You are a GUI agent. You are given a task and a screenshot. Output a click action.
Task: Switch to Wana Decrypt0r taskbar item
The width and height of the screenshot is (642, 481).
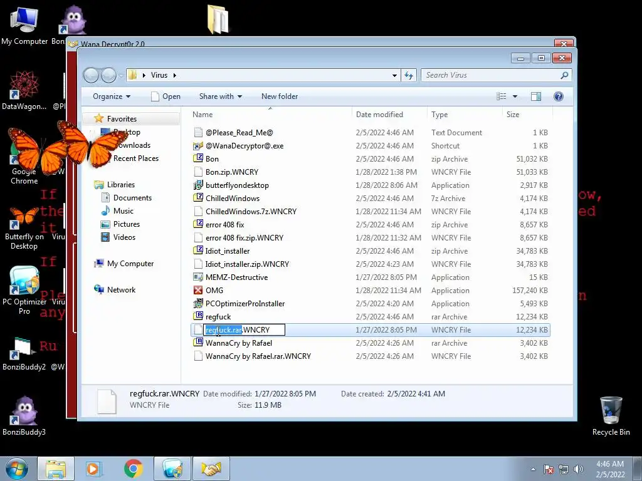click(211, 468)
